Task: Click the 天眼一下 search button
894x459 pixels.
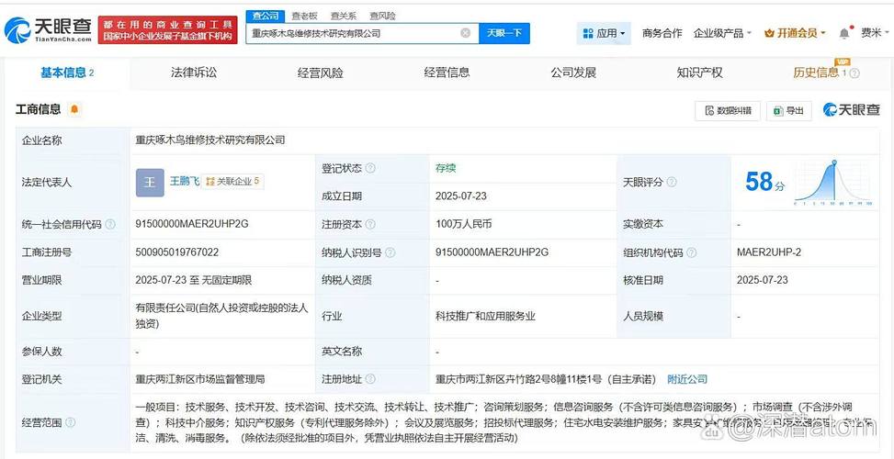Action: [504, 33]
